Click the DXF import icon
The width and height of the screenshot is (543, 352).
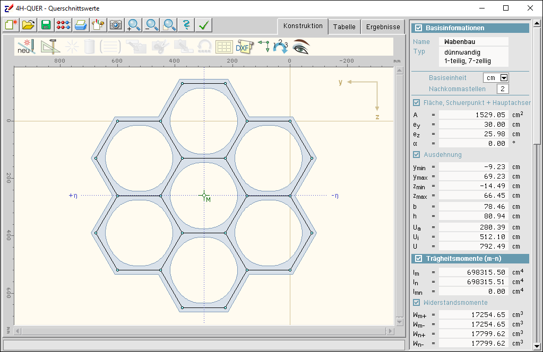(x=245, y=47)
